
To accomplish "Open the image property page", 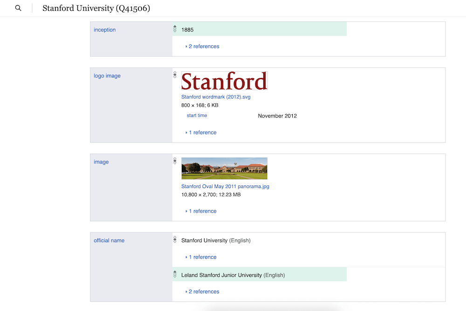I will [100, 162].
